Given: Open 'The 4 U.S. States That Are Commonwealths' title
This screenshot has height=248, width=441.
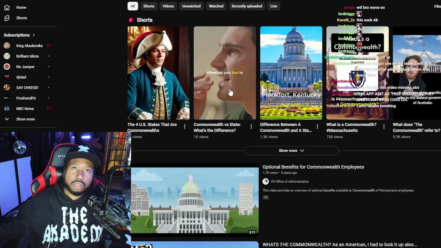Looking at the screenshot, I should pyautogui.click(x=152, y=127).
